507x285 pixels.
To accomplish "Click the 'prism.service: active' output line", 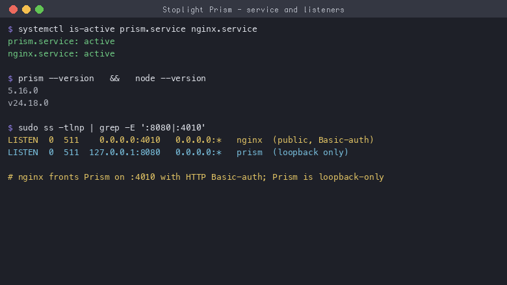I will click(61, 42).
